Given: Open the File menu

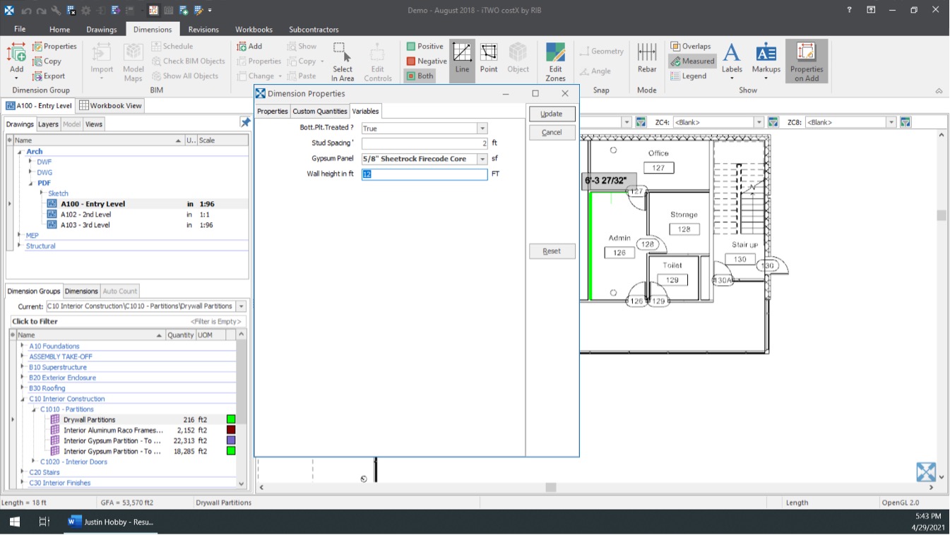Looking at the screenshot, I should (20, 29).
